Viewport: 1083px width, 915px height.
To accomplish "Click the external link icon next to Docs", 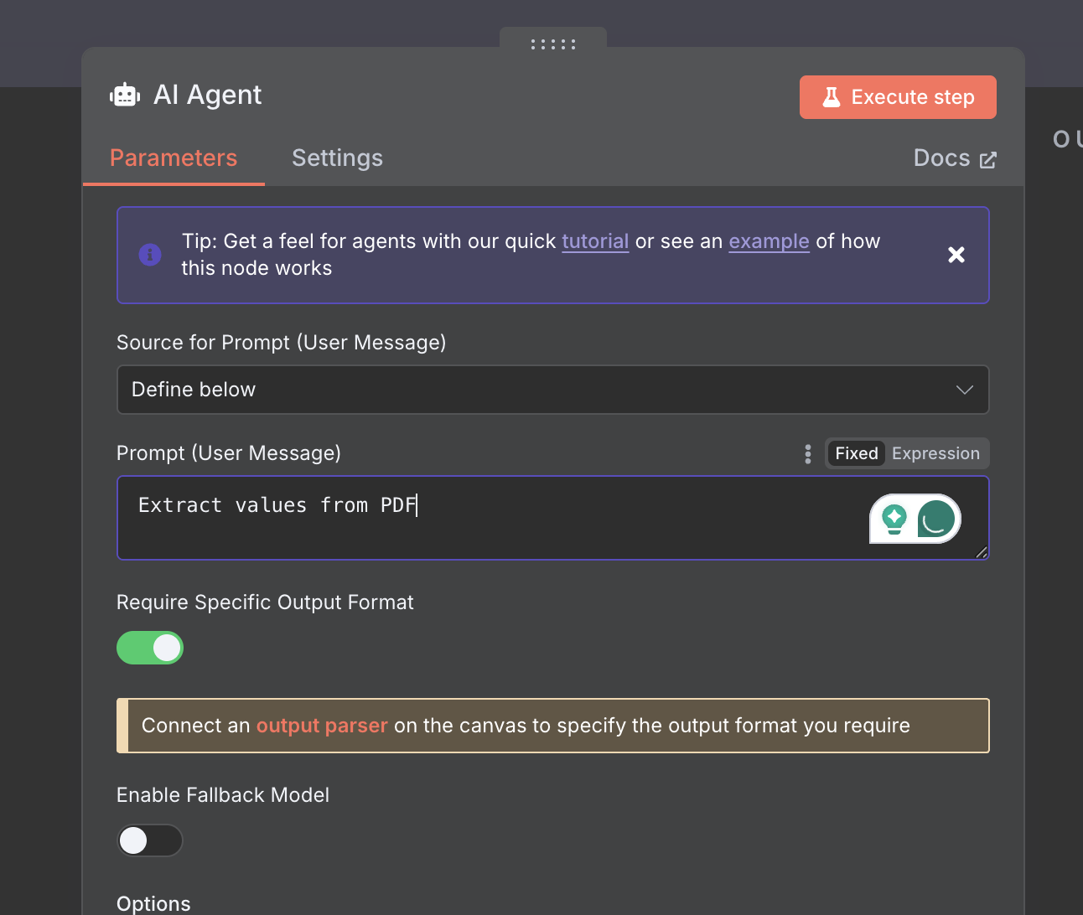I will coord(988,159).
